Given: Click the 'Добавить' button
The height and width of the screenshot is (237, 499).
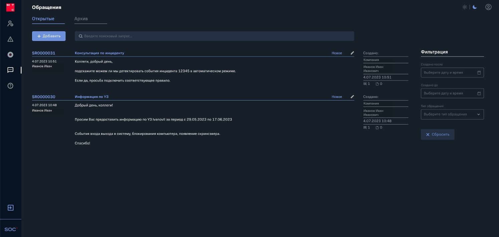Looking at the screenshot, I should click(49, 36).
